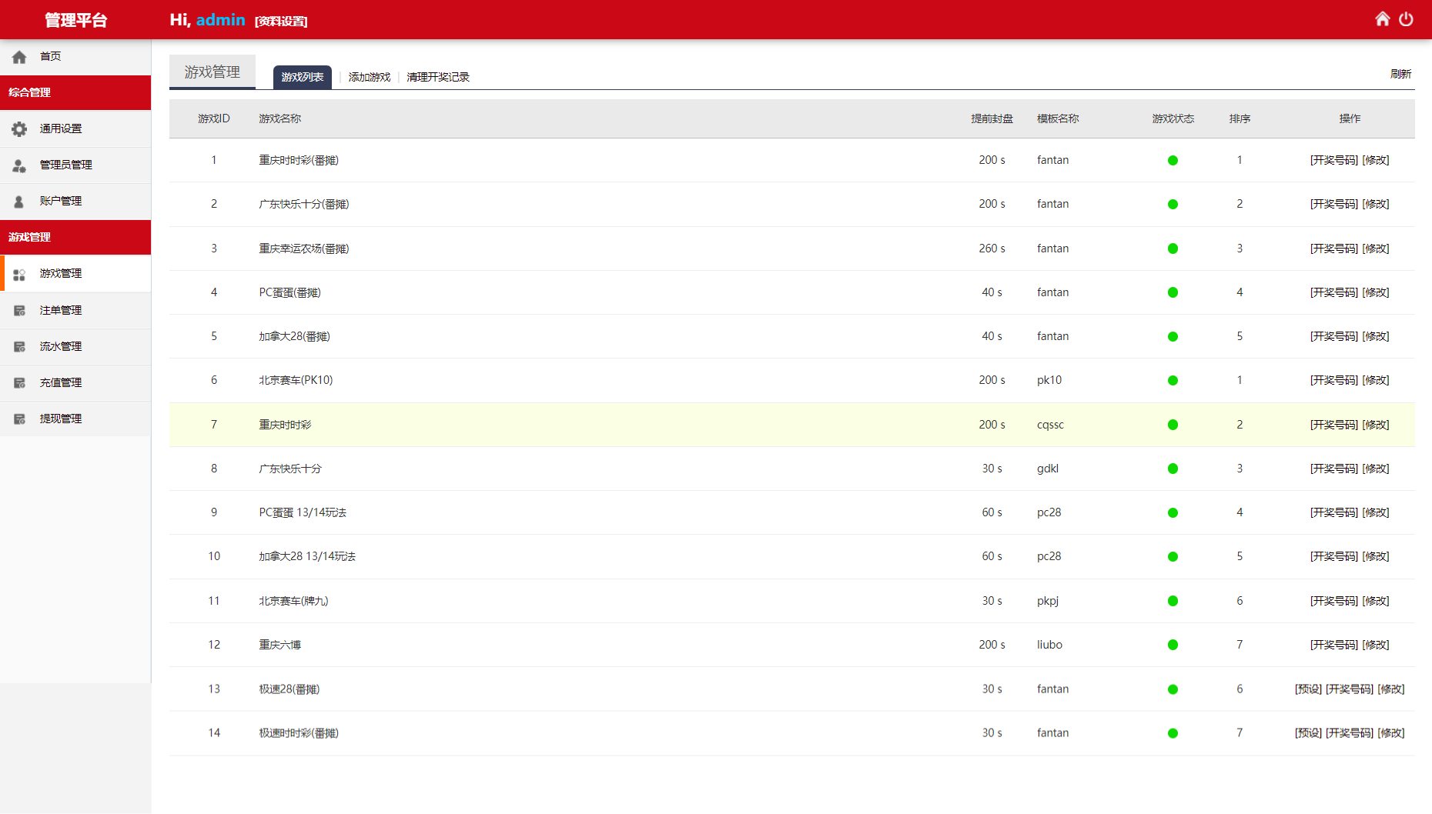This screenshot has height=814, width=1432.
Task: Click 修改 for 极速28(番摊)
Action: tap(1391, 689)
